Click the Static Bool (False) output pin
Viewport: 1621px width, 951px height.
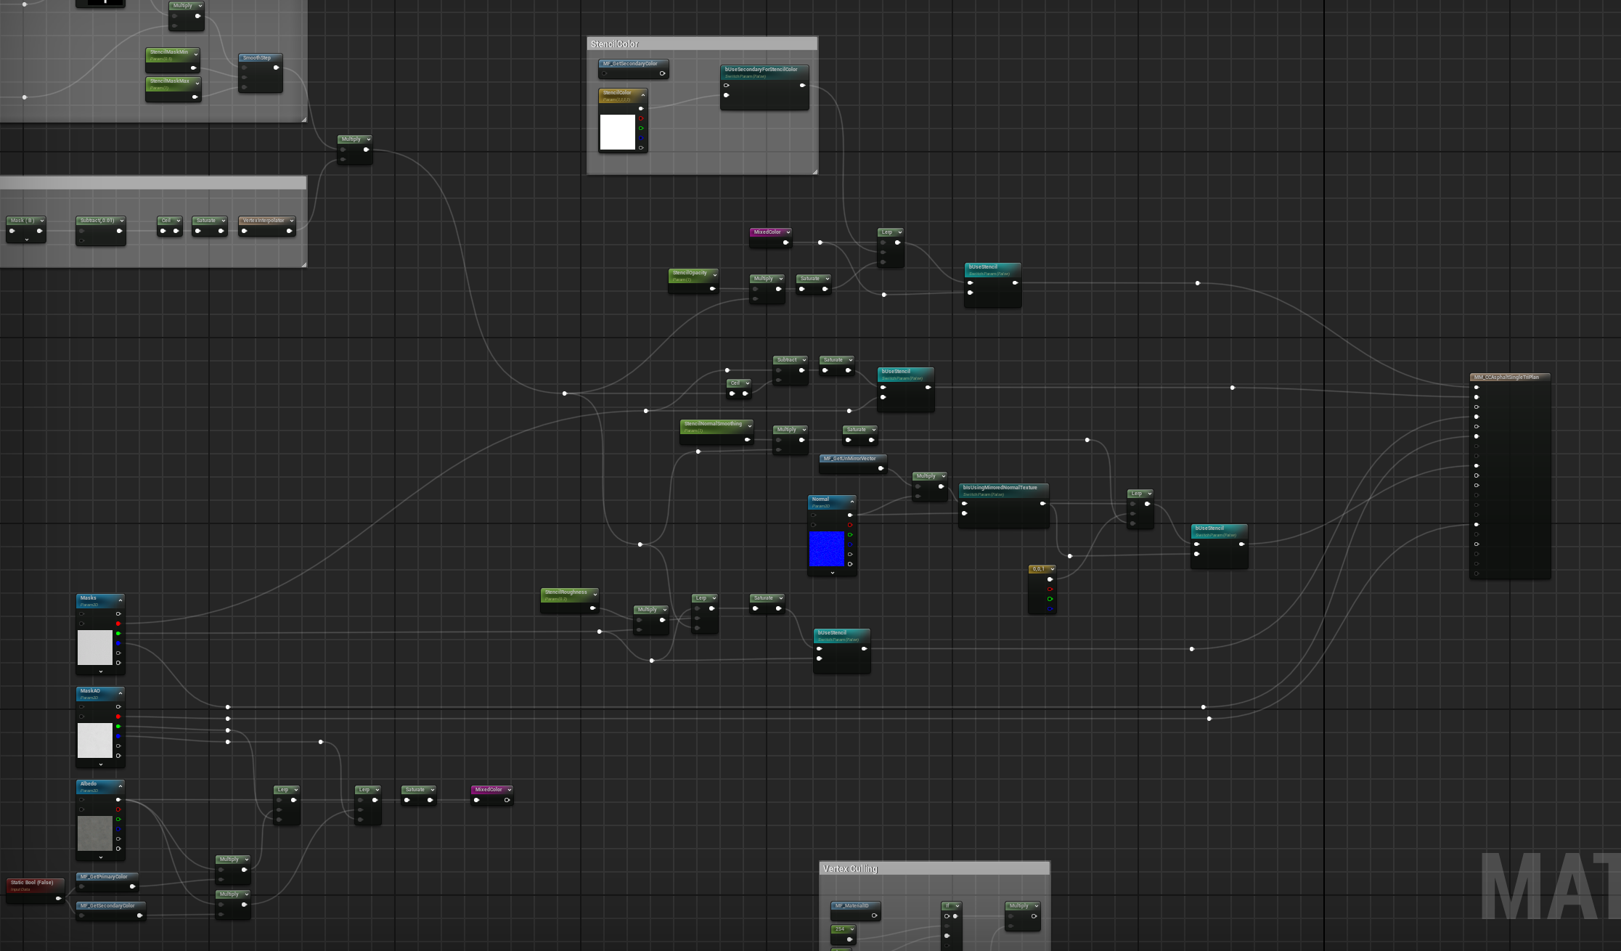click(x=59, y=898)
